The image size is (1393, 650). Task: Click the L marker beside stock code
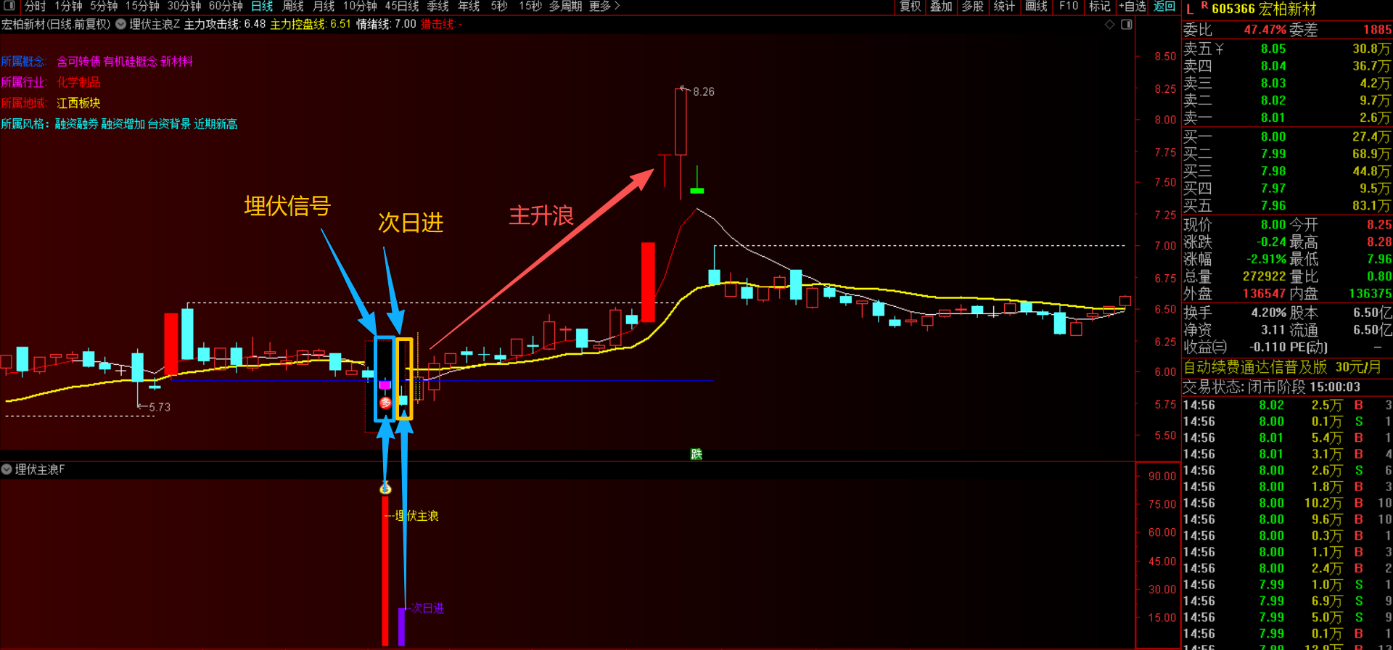pyautogui.click(x=1190, y=9)
